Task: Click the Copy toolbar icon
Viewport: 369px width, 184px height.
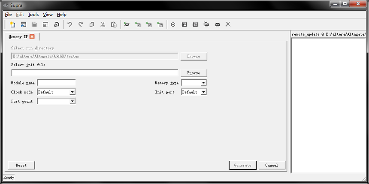Action: pos(91,24)
